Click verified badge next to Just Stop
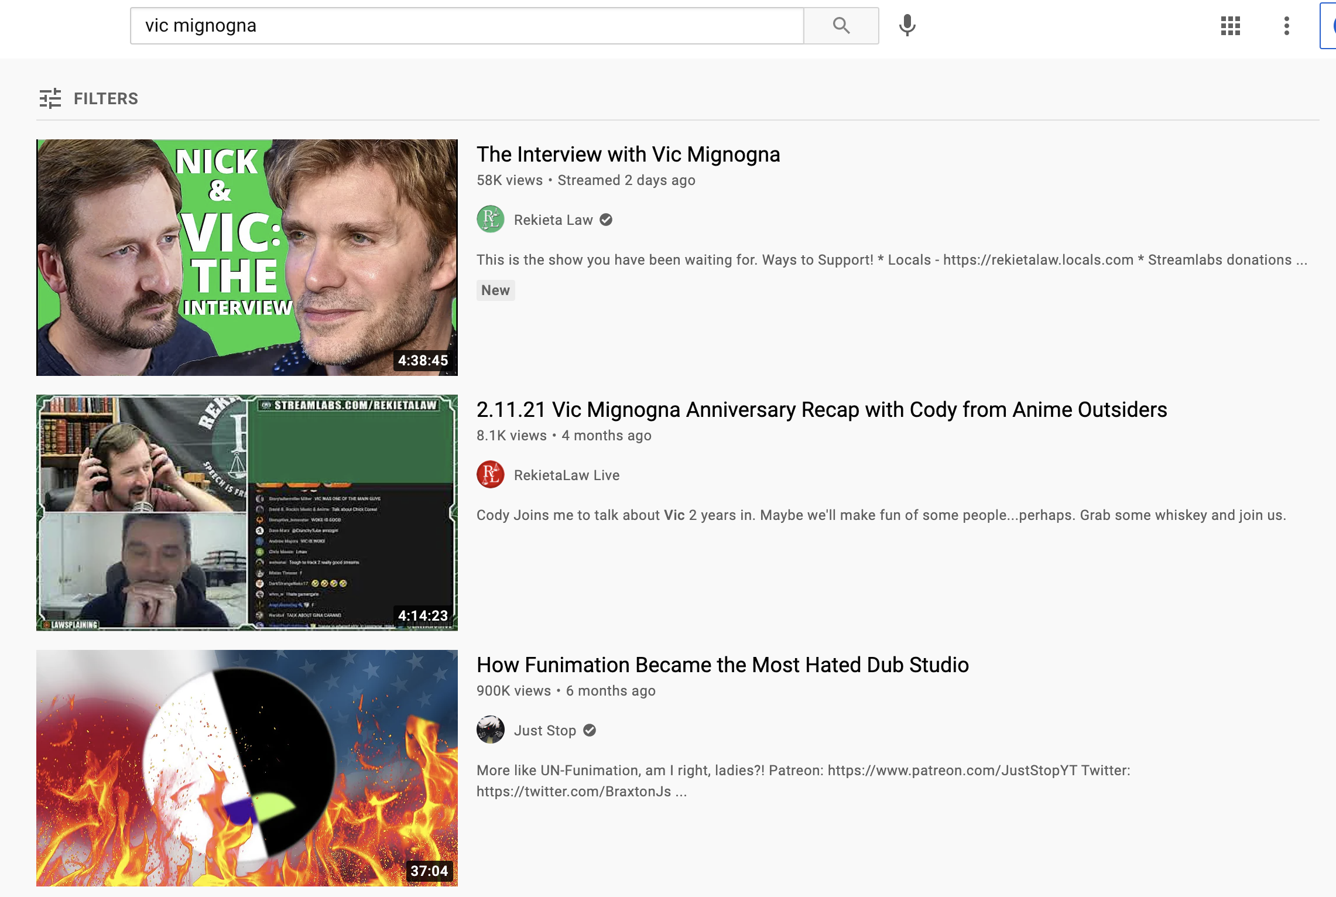 (x=590, y=730)
